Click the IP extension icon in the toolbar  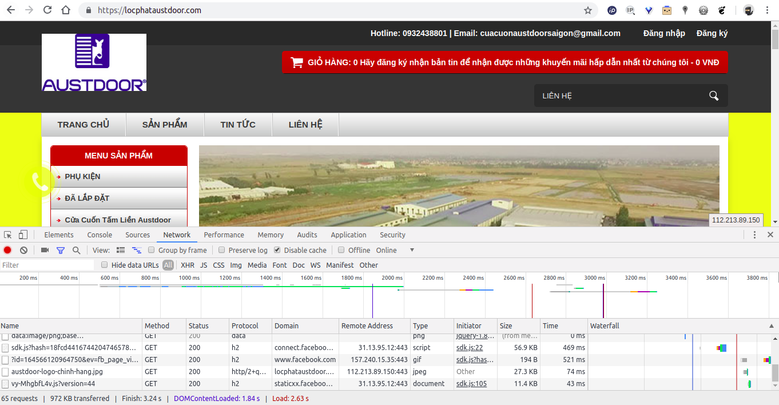(612, 10)
